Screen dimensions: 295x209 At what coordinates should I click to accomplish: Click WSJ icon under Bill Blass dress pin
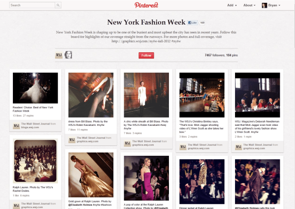(72, 140)
